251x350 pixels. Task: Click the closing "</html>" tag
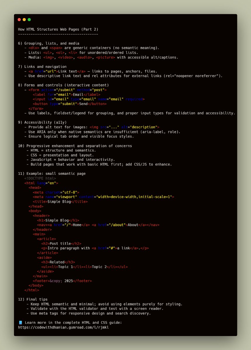(32, 290)
